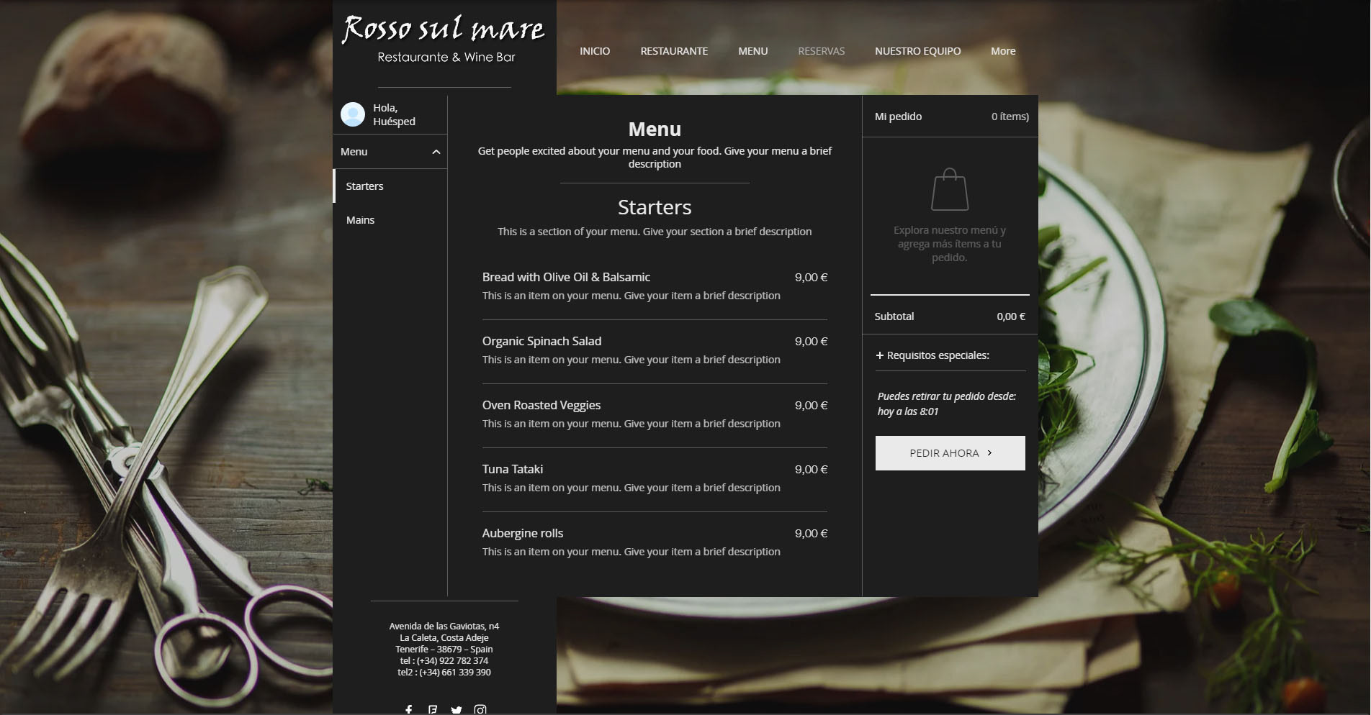Click the Starters section heading
This screenshot has height=715, width=1371.
click(x=655, y=207)
